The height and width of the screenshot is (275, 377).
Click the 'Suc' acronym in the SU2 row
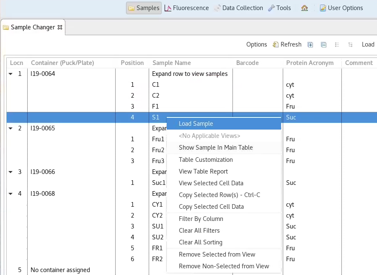[291, 237]
